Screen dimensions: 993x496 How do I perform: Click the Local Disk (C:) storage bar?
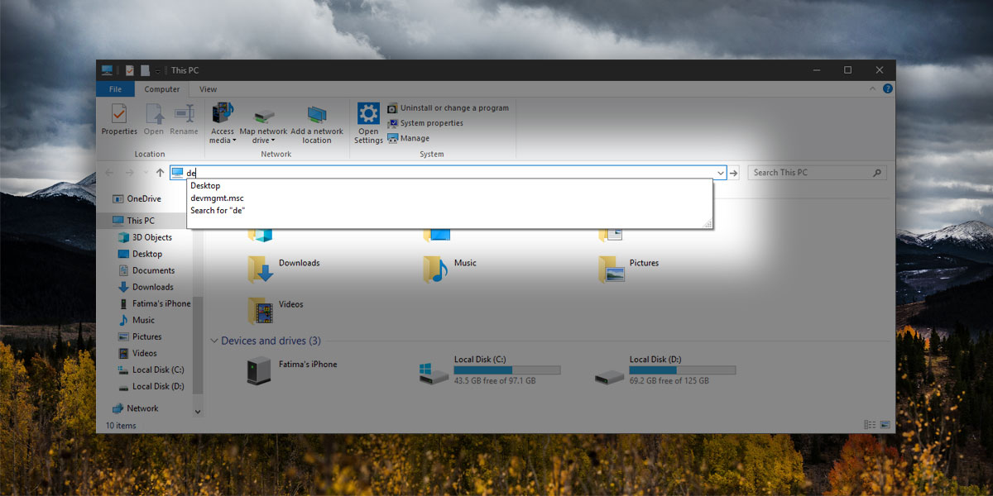506,370
